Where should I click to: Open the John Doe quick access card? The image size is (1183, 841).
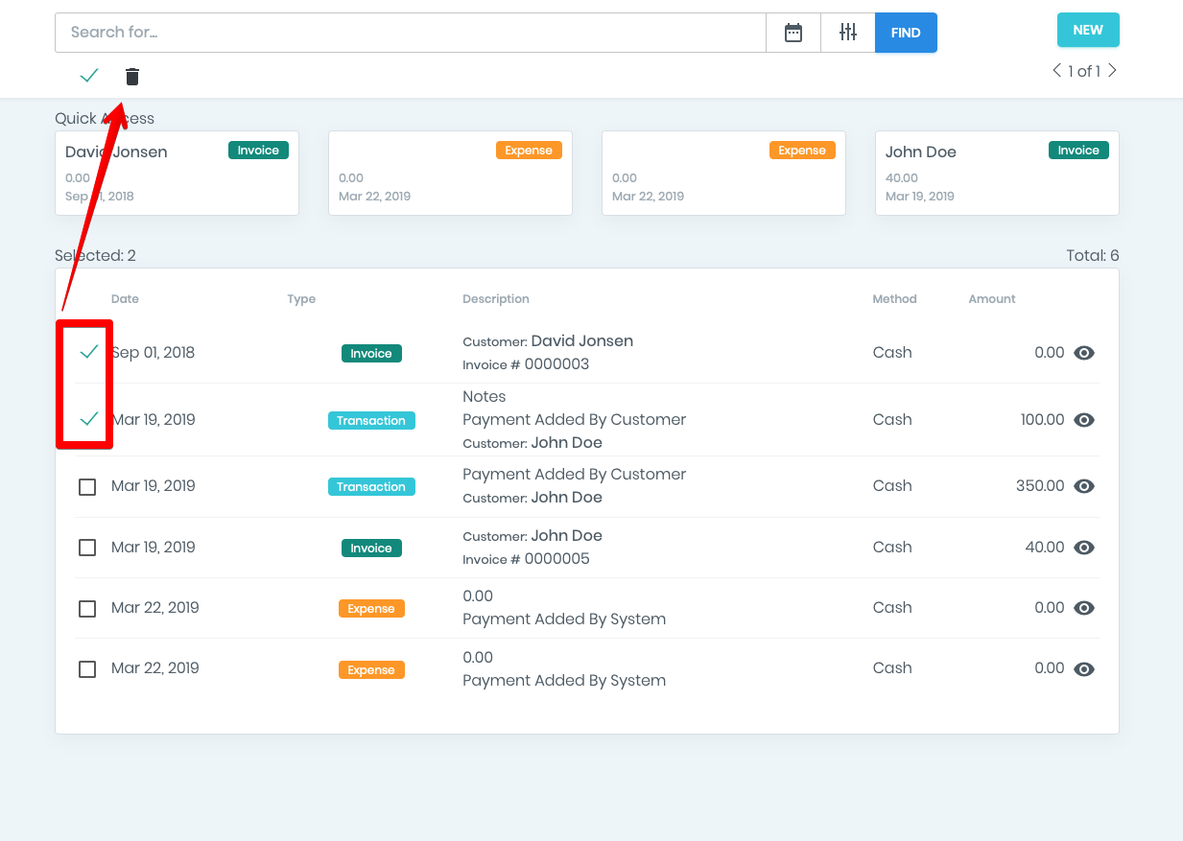[997, 174]
